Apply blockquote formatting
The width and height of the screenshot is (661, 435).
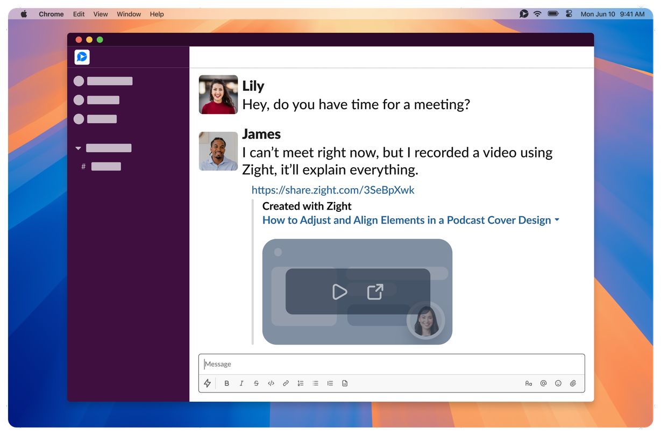330,383
